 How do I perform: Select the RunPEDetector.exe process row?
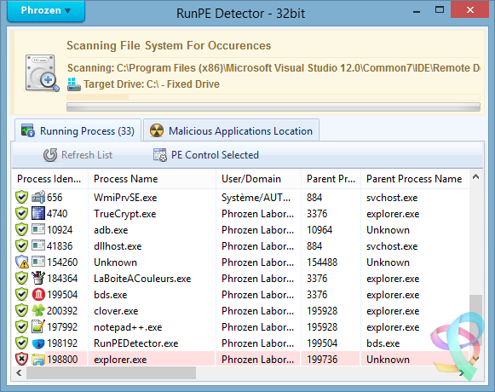coord(240,343)
